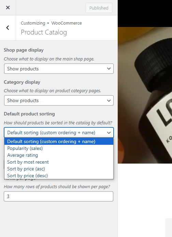Click the Default product sorting chevron arrow
The image size is (172, 237).
coord(109,133)
